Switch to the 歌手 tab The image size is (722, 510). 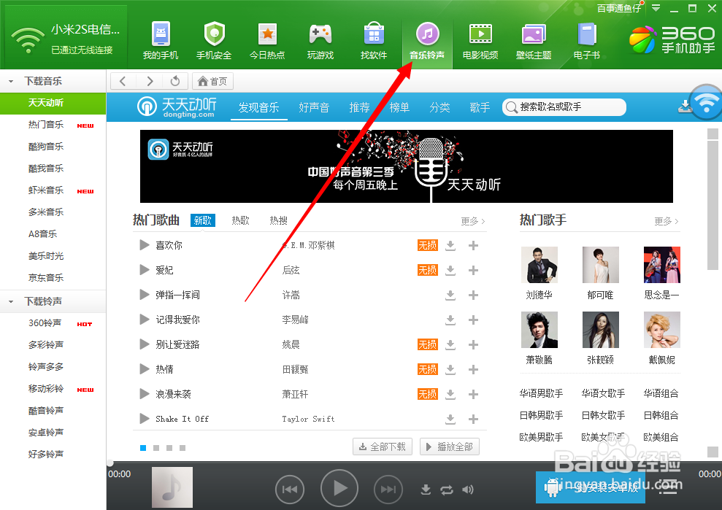[480, 107]
